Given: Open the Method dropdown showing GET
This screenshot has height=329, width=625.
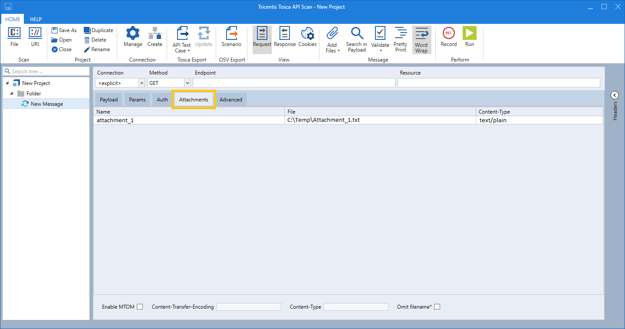Looking at the screenshot, I should click(187, 83).
